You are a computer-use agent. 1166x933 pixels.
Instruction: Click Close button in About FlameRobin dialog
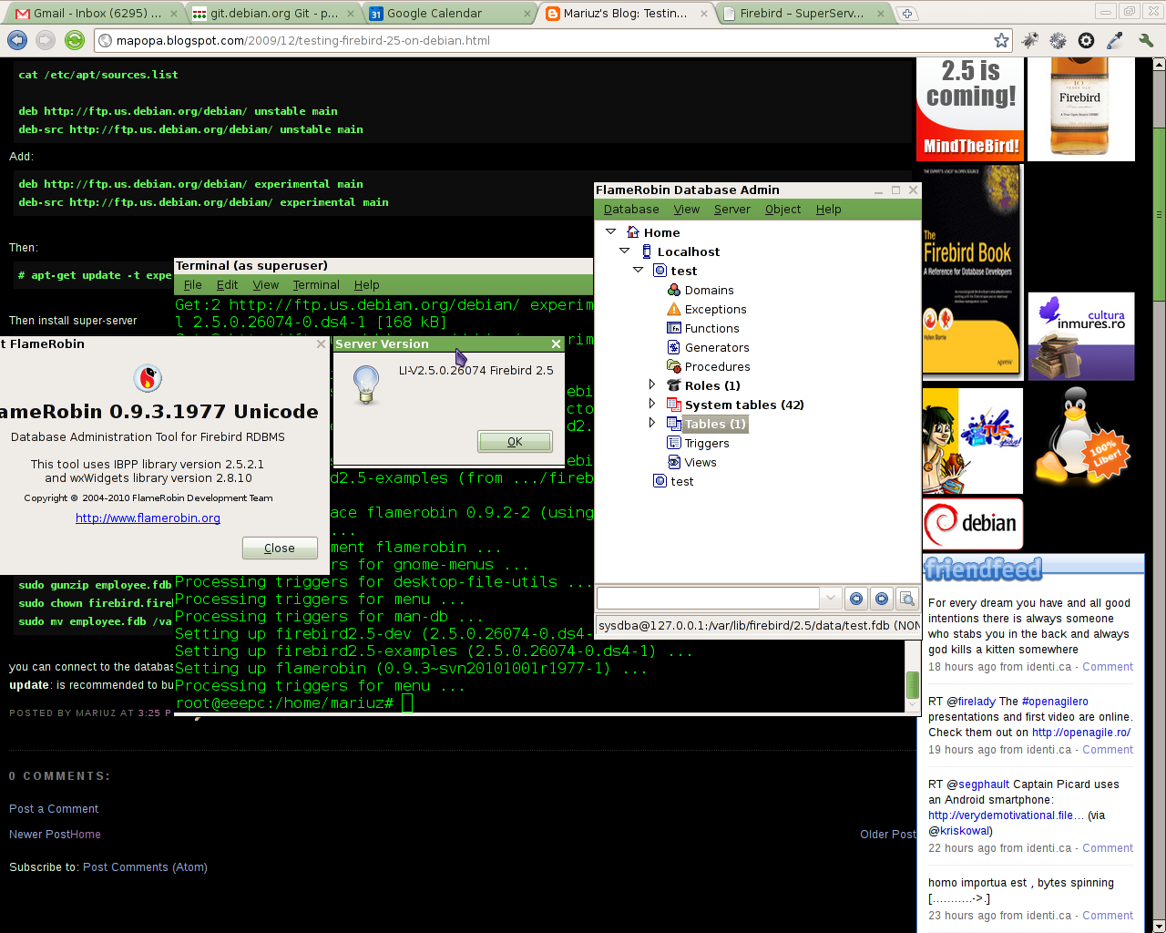click(280, 548)
